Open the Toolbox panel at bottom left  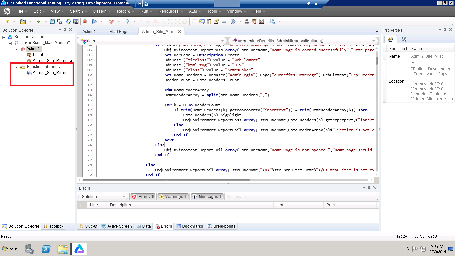[53, 226]
